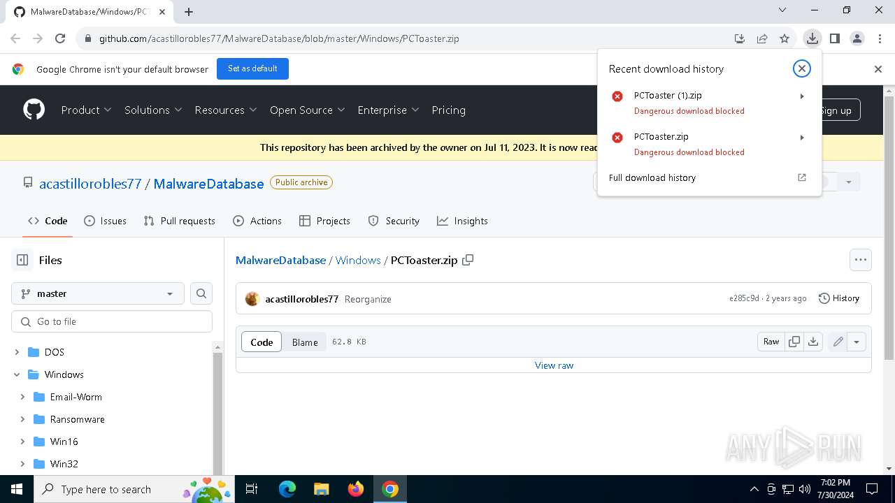Open acastillorobles77 owner link
The height and width of the screenshot is (503, 895).
[x=90, y=184]
